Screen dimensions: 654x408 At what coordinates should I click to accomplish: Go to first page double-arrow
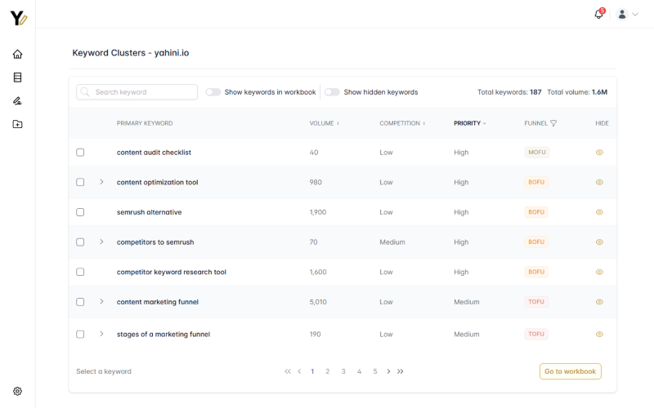pyautogui.click(x=288, y=371)
